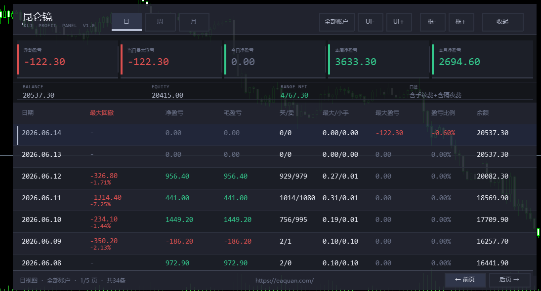Click the 昆仑镜 panel title

(x=38, y=17)
